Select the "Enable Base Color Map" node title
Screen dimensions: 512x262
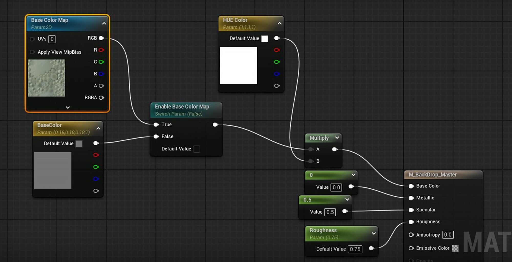(x=182, y=107)
